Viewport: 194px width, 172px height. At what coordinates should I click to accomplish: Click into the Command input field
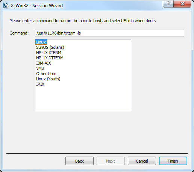coord(109,33)
